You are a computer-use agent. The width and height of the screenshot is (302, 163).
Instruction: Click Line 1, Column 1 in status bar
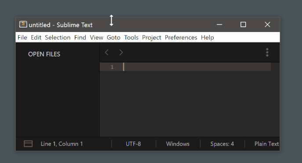click(x=62, y=144)
